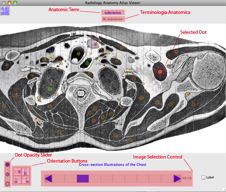
Task: Go to previous image with the left arrow
Action: click(x=48, y=179)
